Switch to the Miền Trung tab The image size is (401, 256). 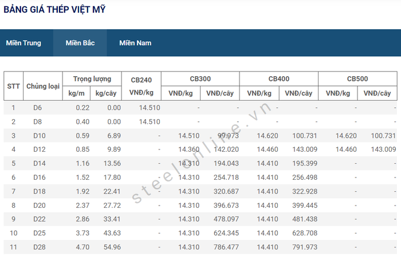pyautogui.click(x=23, y=43)
